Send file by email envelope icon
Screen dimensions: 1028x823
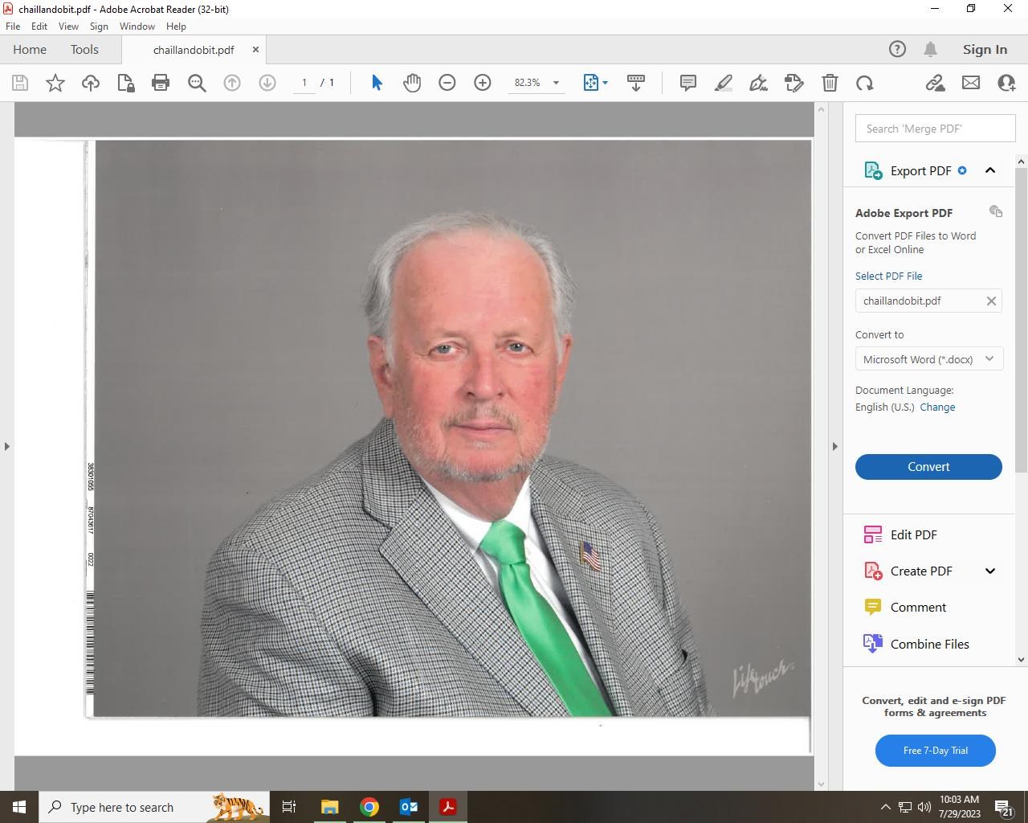(x=971, y=83)
